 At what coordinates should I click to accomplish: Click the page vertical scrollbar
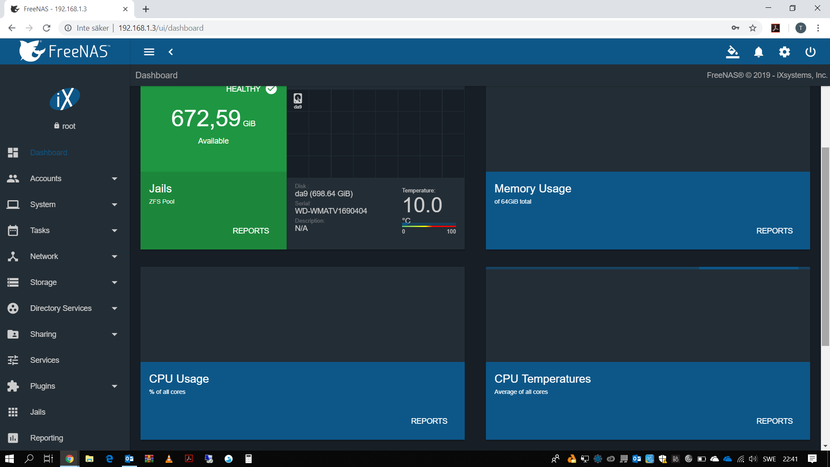coord(825,246)
